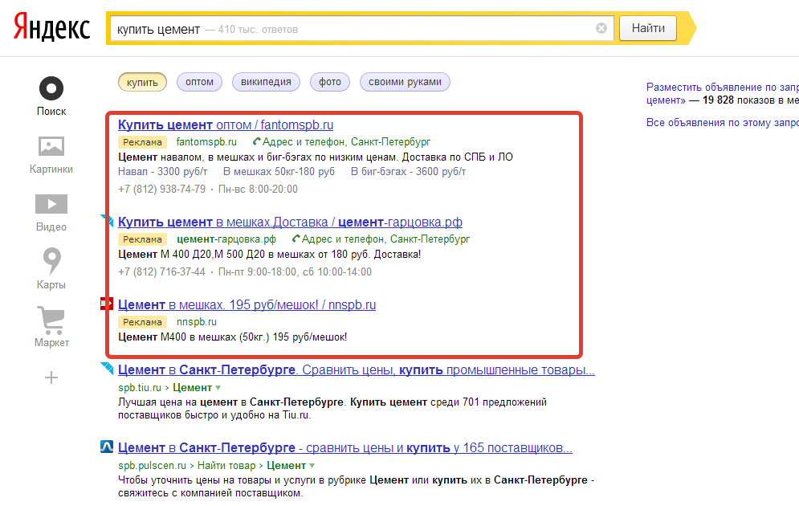Click Адрес и телефон in fantomspb.ru ad
This screenshot has height=506, width=799.
(346, 141)
